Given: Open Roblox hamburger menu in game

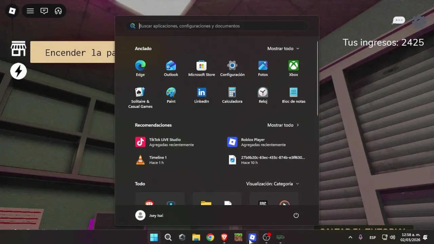Looking at the screenshot, I should coord(30,11).
